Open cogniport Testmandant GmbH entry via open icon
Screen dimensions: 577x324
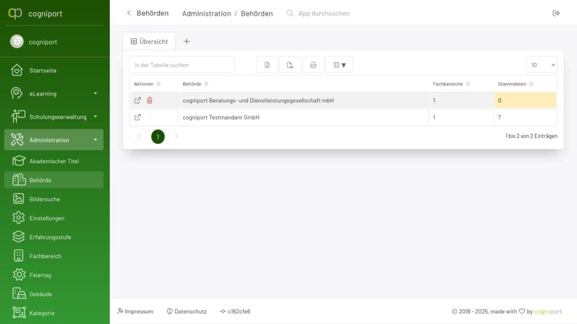(x=137, y=118)
